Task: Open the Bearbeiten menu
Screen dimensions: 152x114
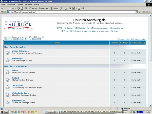Action: tap(11, 5)
